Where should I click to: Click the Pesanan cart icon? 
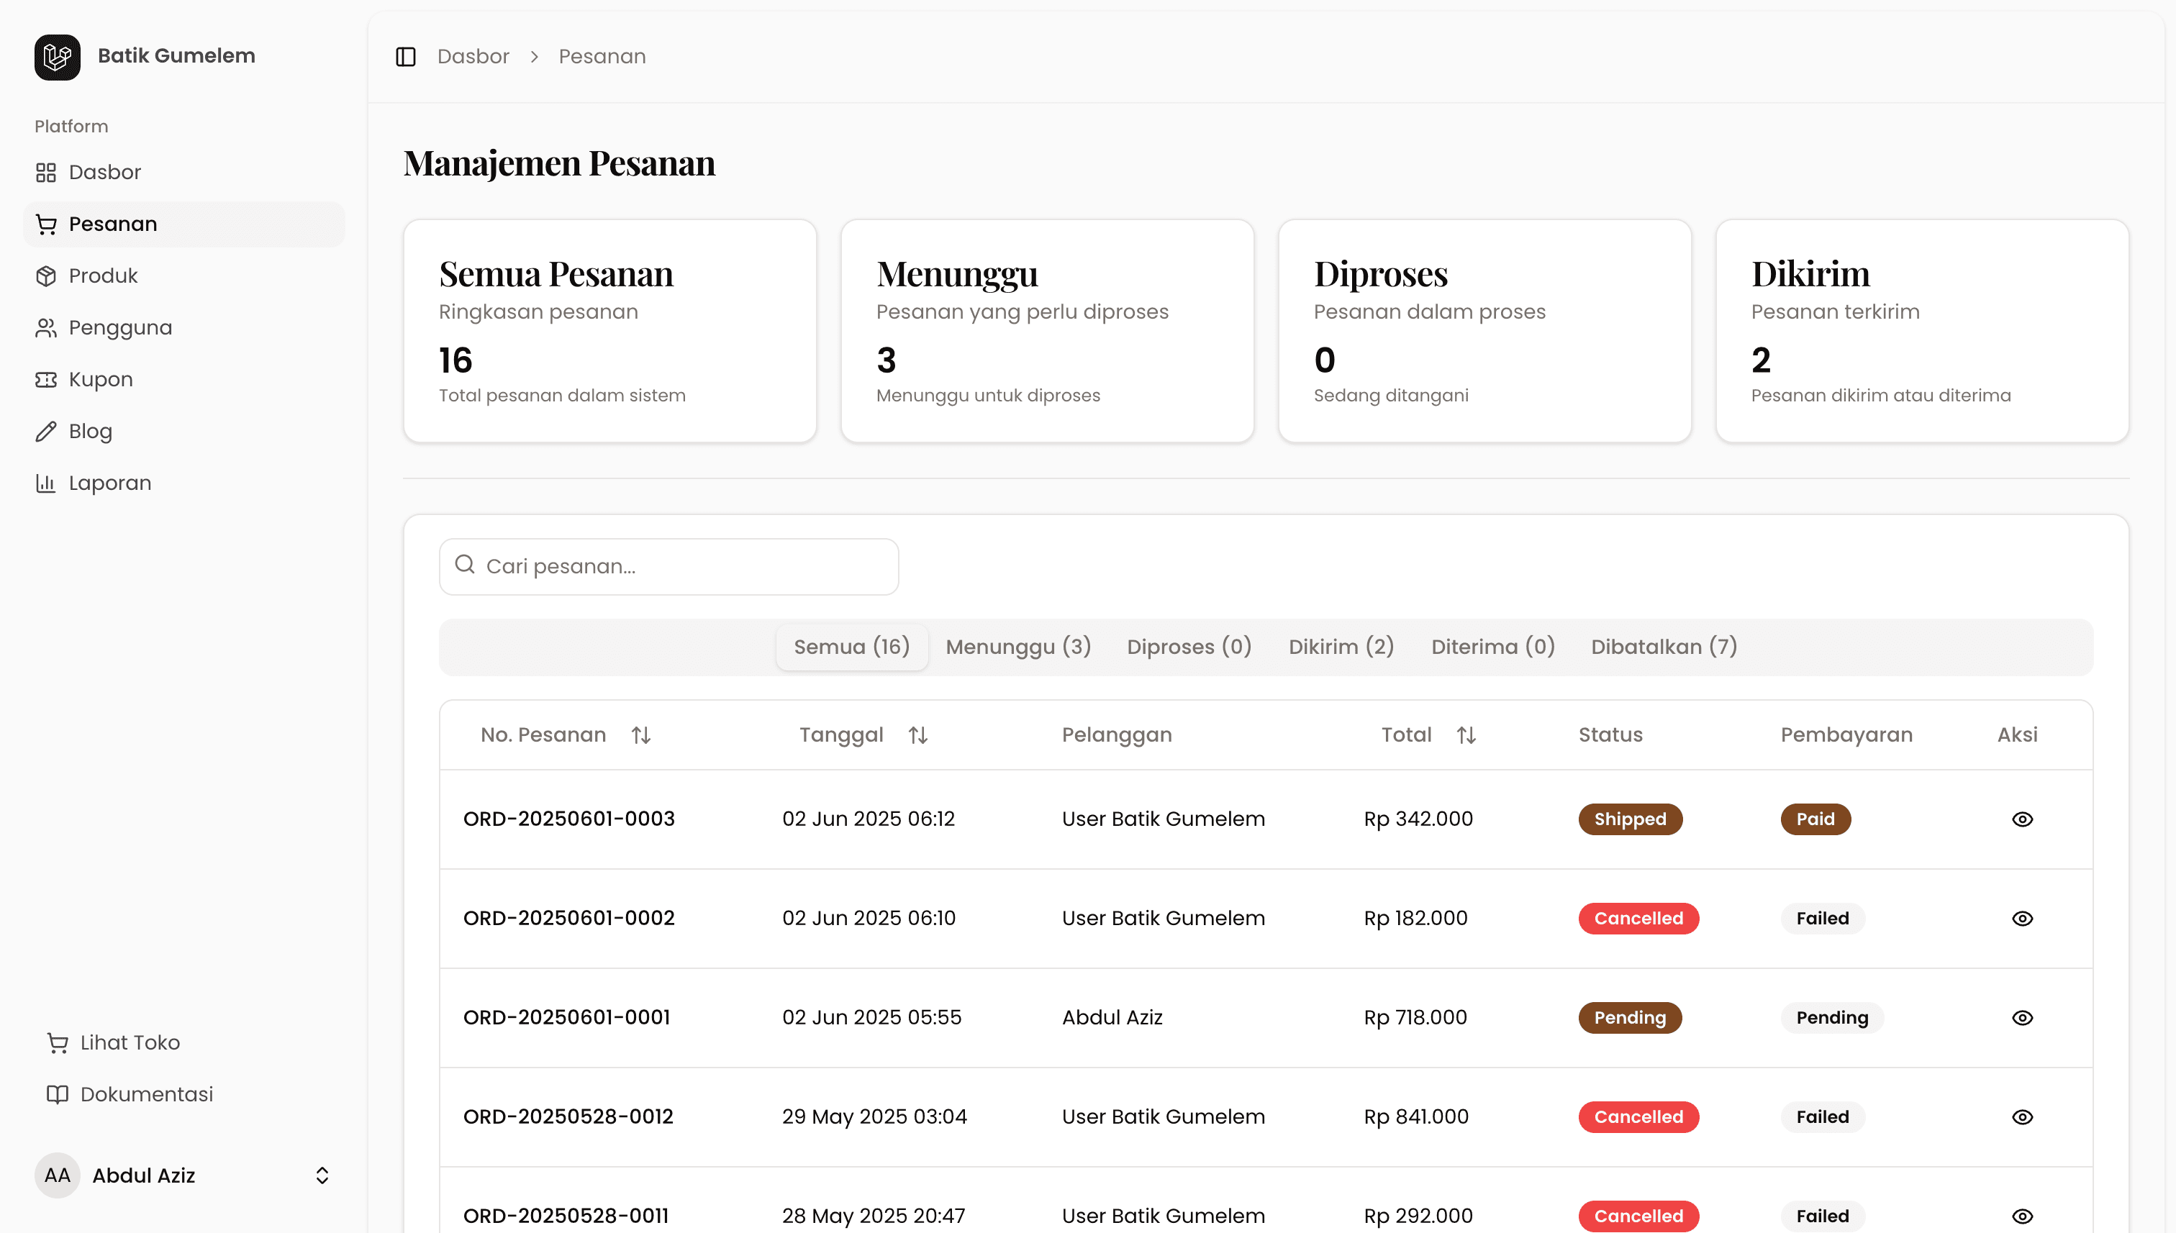(x=46, y=224)
